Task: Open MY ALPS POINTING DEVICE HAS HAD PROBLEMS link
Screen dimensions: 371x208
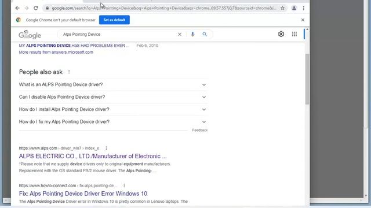Action: coord(74,46)
